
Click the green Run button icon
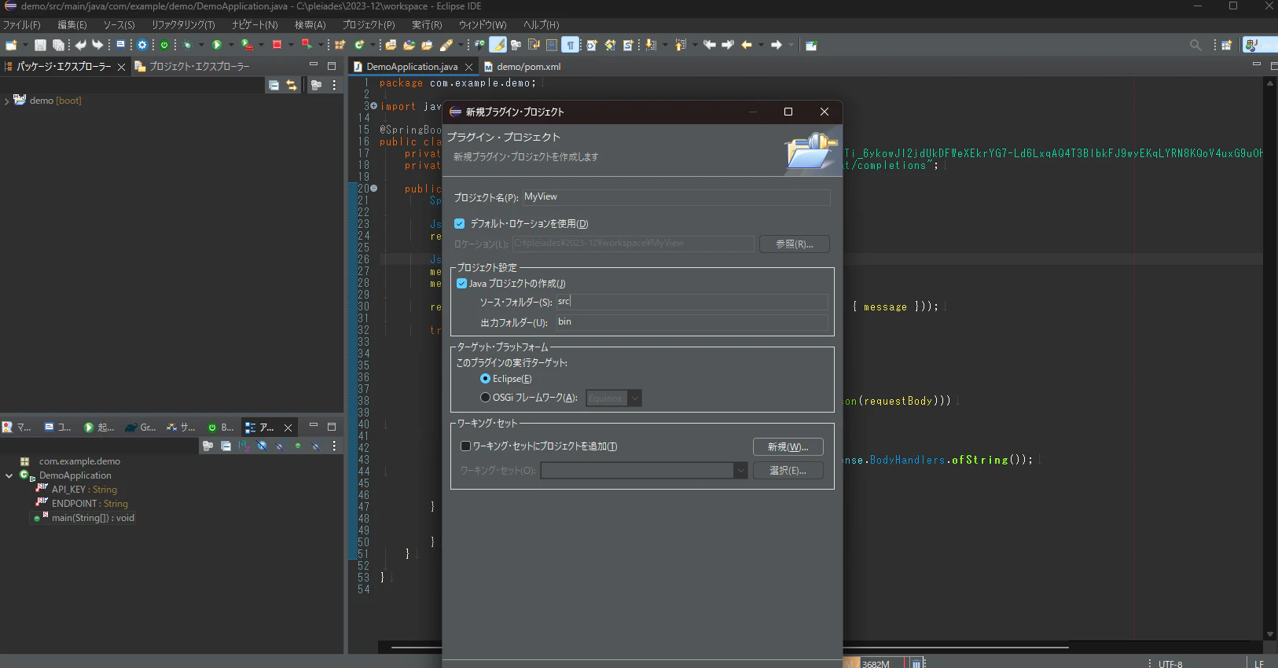point(217,45)
